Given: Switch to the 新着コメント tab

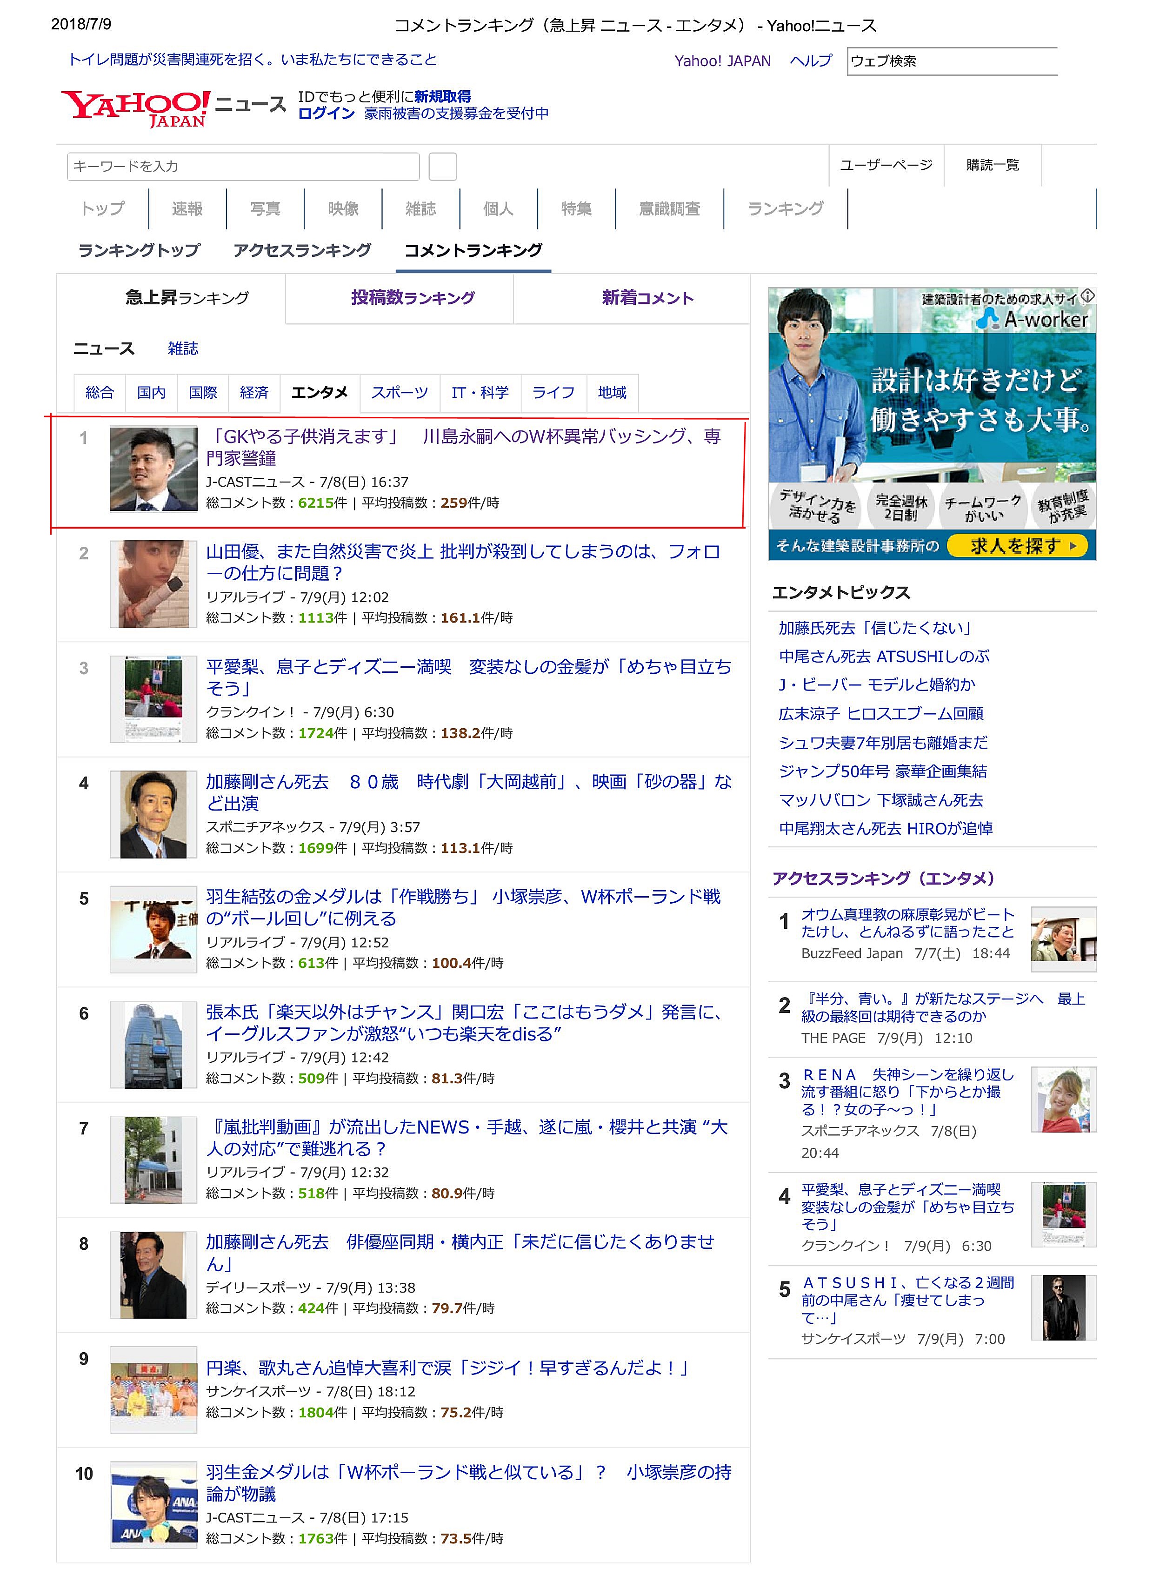Looking at the screenshot, I should 647,298.
